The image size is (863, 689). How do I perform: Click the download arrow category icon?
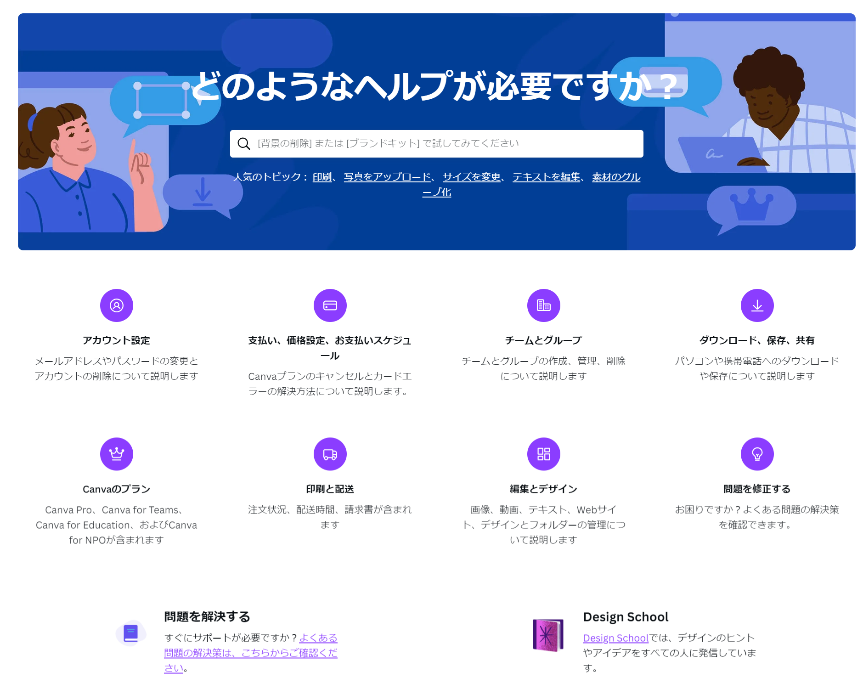click(757, 305)
